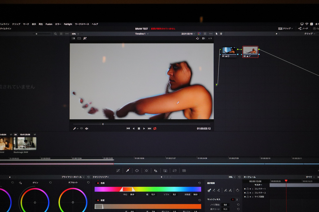Click the saturation range bar handle

99,206
